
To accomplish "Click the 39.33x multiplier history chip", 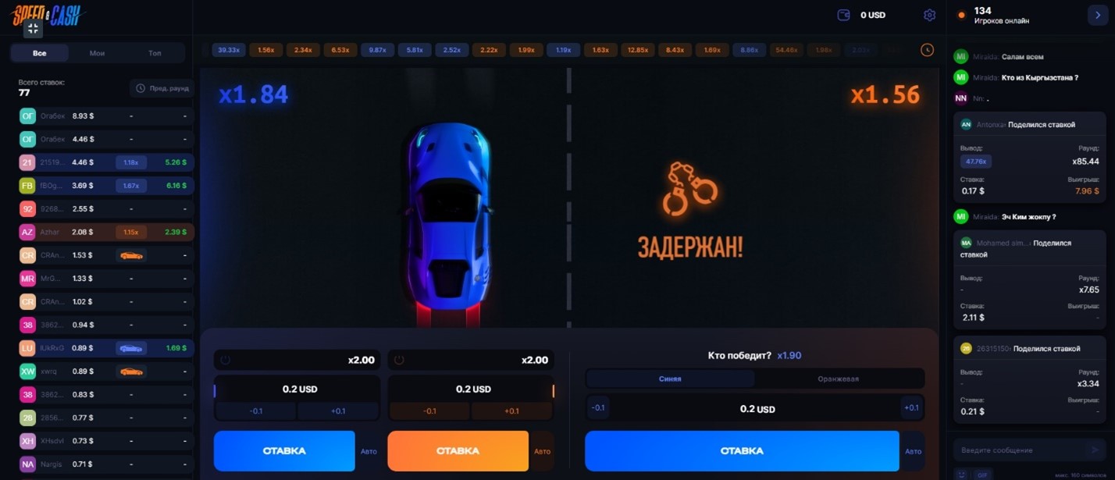I will pyautogui.click(x=229, y=50).
